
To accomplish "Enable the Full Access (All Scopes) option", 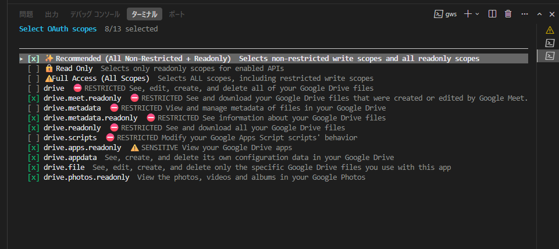I will point(34,78).
